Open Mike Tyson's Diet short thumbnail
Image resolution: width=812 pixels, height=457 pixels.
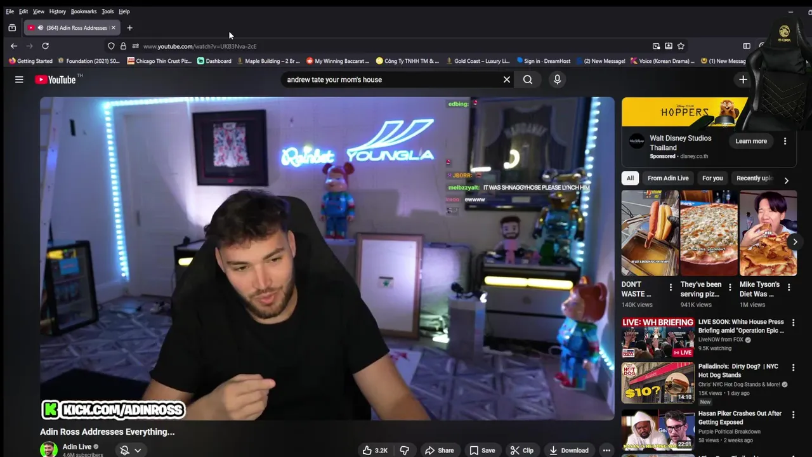tap(768, 233)
